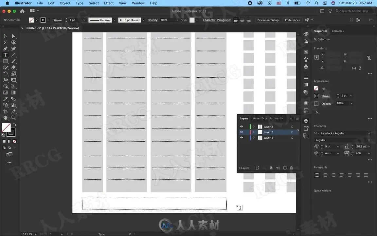Select the Free Transform tool
377x236 pixels.
coord(13,80)
